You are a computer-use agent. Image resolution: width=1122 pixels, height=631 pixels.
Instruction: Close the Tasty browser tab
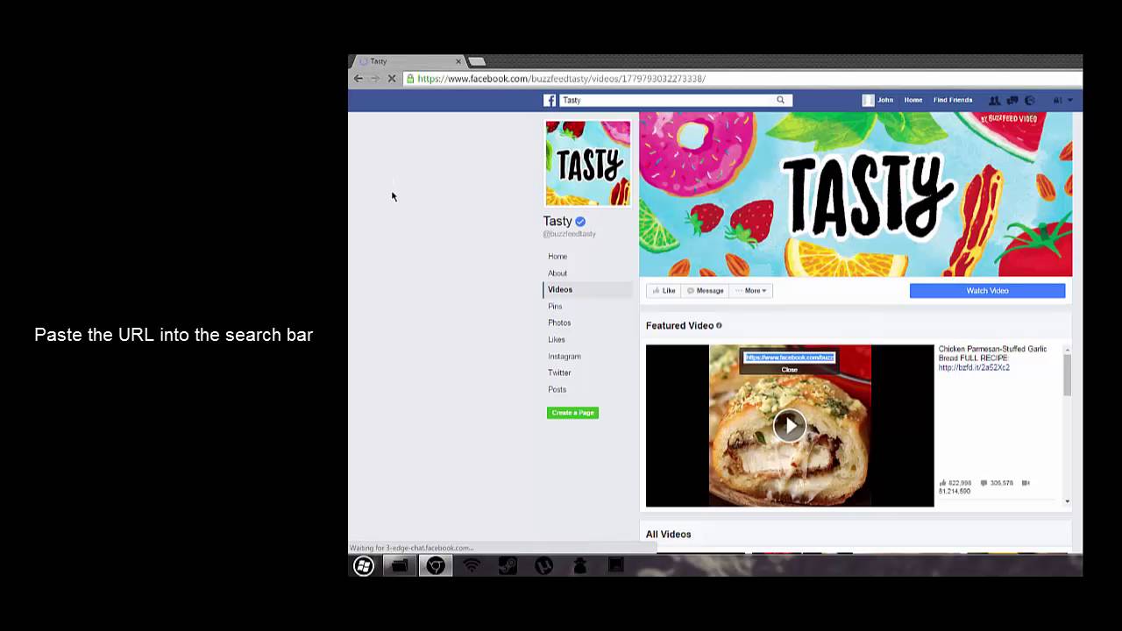pyautogui.click(x=458, y=61)
